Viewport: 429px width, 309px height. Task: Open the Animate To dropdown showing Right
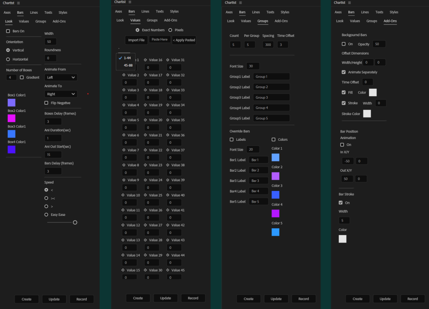click(x=60, y=94)
